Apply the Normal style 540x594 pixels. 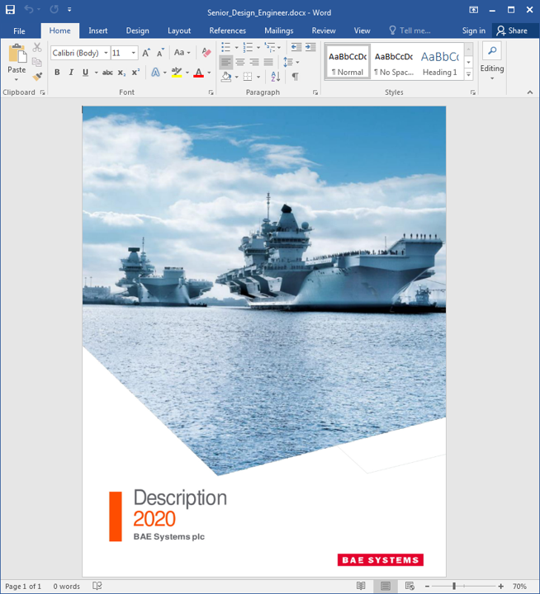[x=348, y=62]
